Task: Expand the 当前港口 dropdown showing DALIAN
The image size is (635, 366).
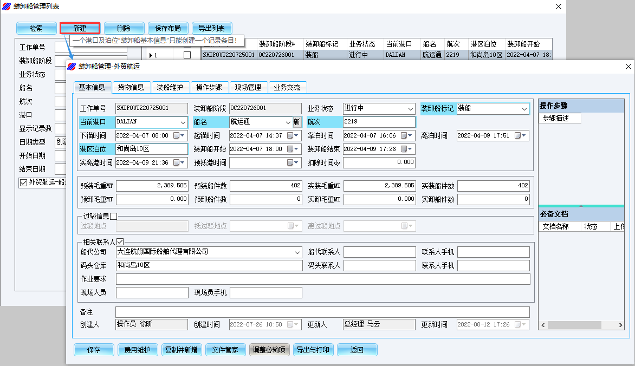Action: pos(183,122)
